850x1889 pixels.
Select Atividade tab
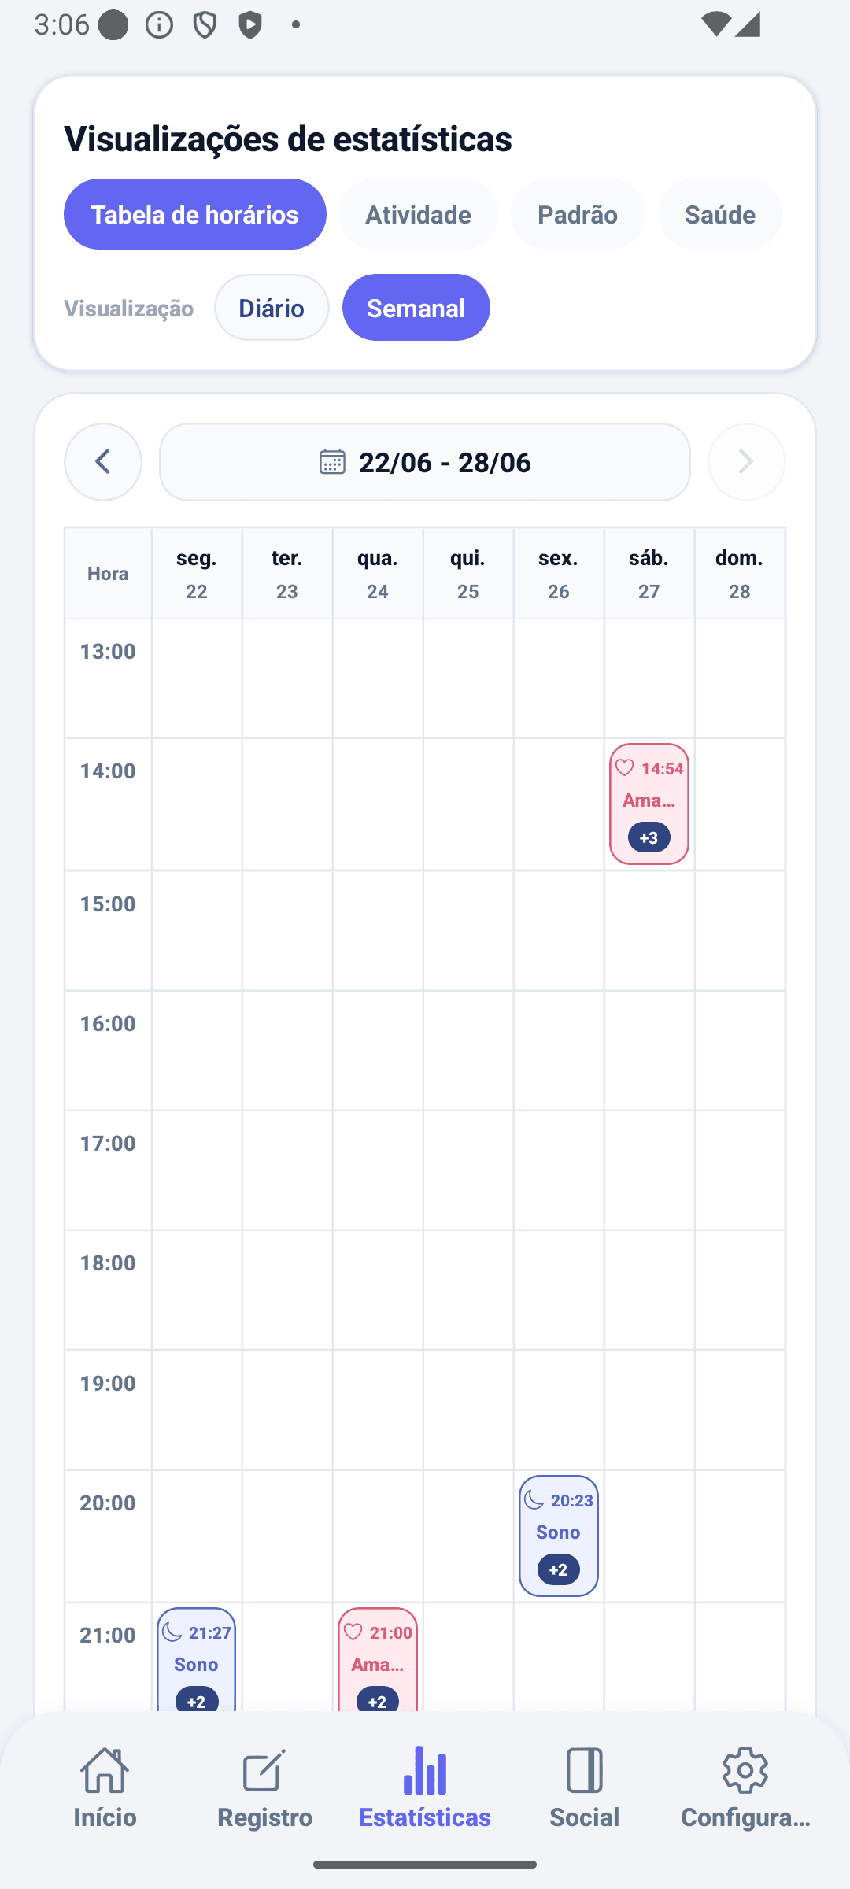[419, 214]
